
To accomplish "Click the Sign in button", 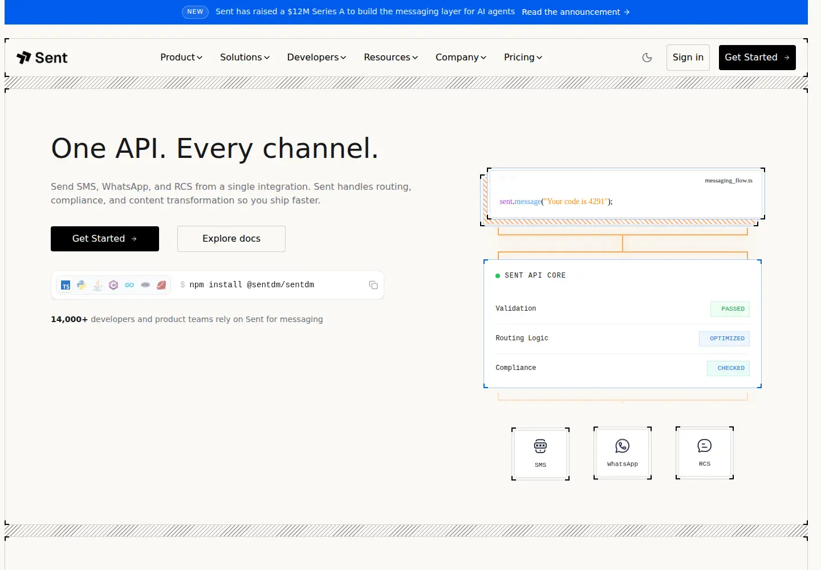I will coord(688,58).
